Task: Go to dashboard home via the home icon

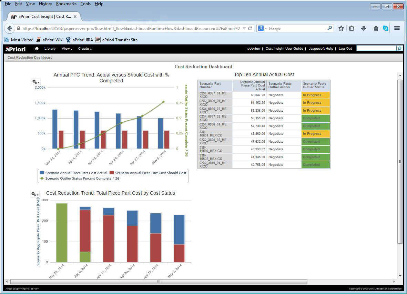Action: pos(37,49)
